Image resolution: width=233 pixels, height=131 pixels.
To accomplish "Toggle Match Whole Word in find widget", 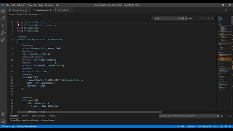I will pyautogui.click(x=183, y=19).
